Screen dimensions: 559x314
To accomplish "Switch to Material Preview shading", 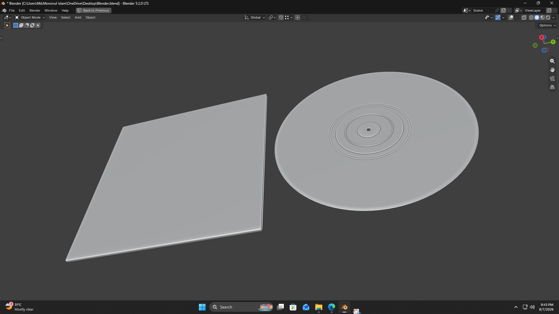I will [542, 18].
